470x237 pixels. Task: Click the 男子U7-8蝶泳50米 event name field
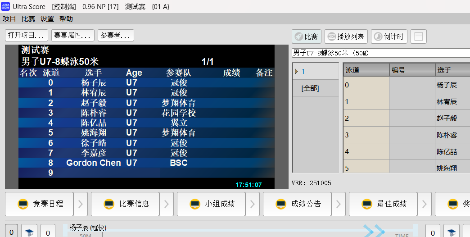380,53
